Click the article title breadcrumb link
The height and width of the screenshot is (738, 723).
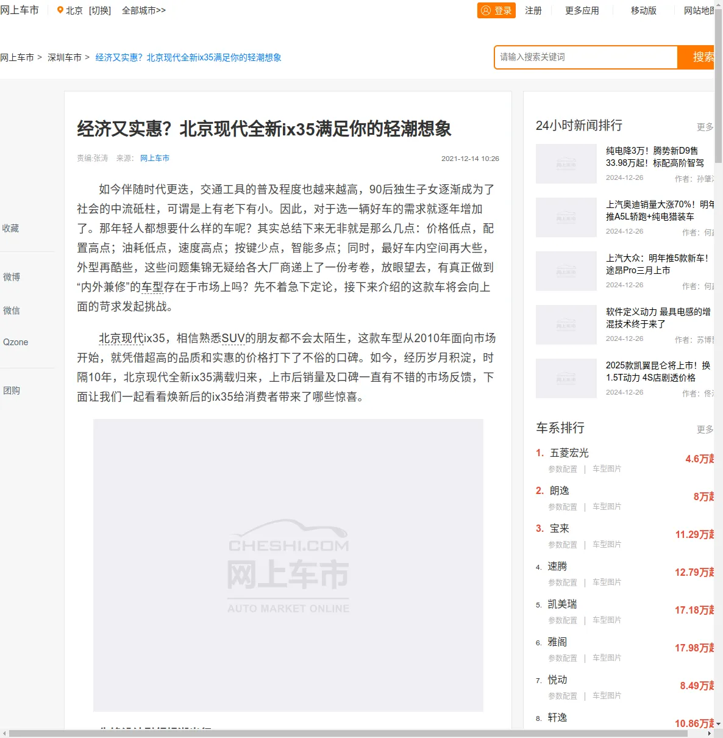(188, 57)
